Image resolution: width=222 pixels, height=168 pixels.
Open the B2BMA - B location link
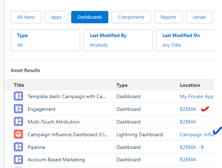click(192, 147)
